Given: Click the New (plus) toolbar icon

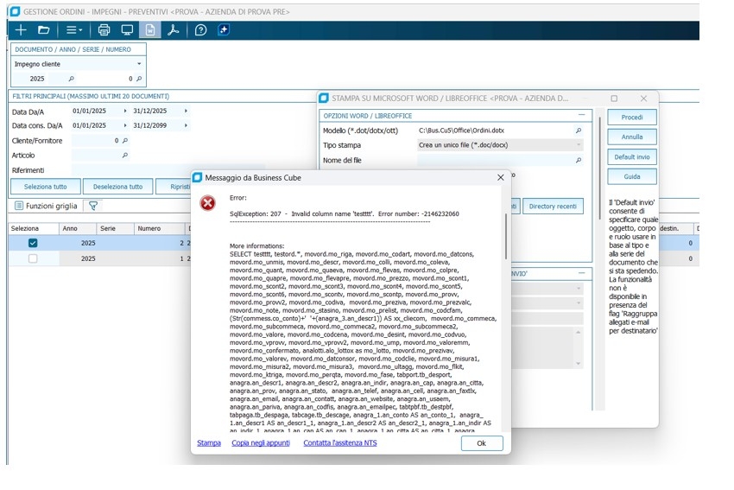Looking at the screenshot, I should pos(21,30).
